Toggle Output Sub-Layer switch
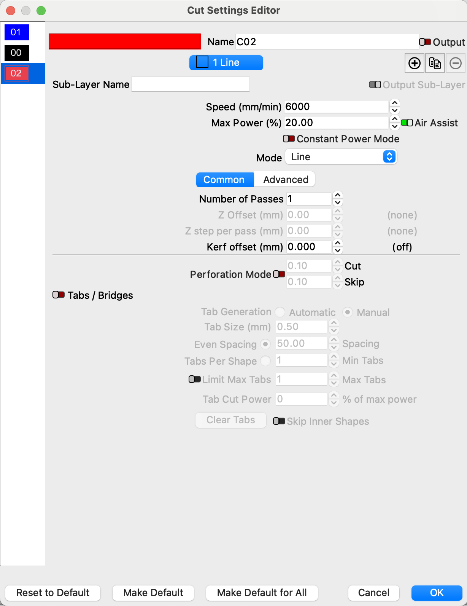Image resolution: width=467 pixels, height=606 pixels. (x=375, y=85)
